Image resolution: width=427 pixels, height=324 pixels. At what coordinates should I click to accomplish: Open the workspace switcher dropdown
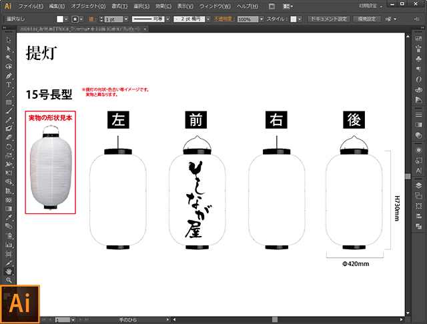[x=370, y=6]
